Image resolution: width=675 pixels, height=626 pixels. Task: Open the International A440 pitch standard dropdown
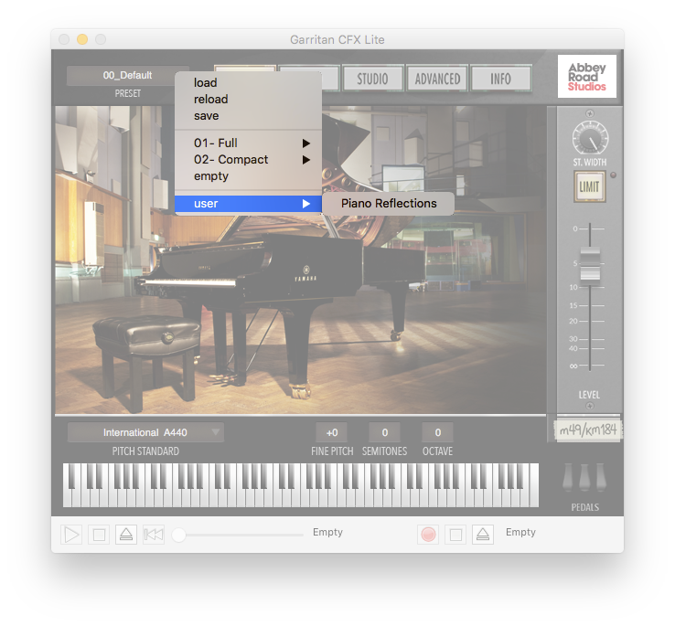point(145,432)
